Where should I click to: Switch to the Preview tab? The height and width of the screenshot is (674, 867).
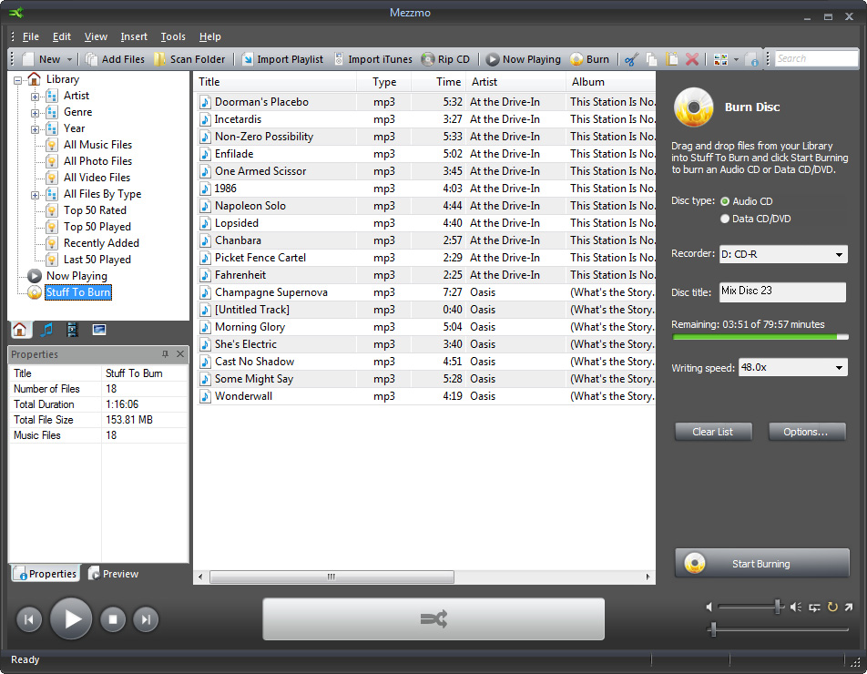(x=113, y=574)
